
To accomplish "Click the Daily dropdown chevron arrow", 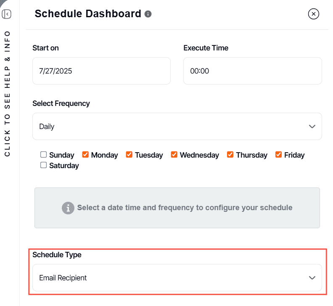I will 312,126.
